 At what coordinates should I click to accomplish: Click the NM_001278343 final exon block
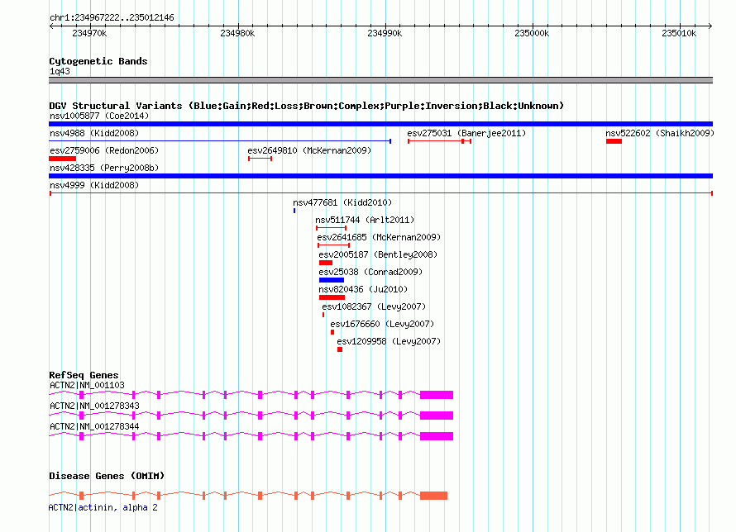point(437,416)
